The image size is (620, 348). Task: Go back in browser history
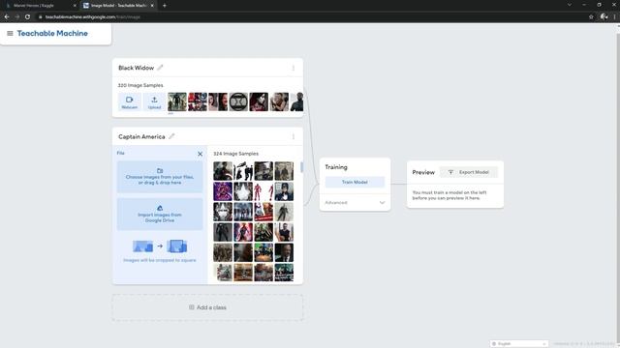coord(7,17)
